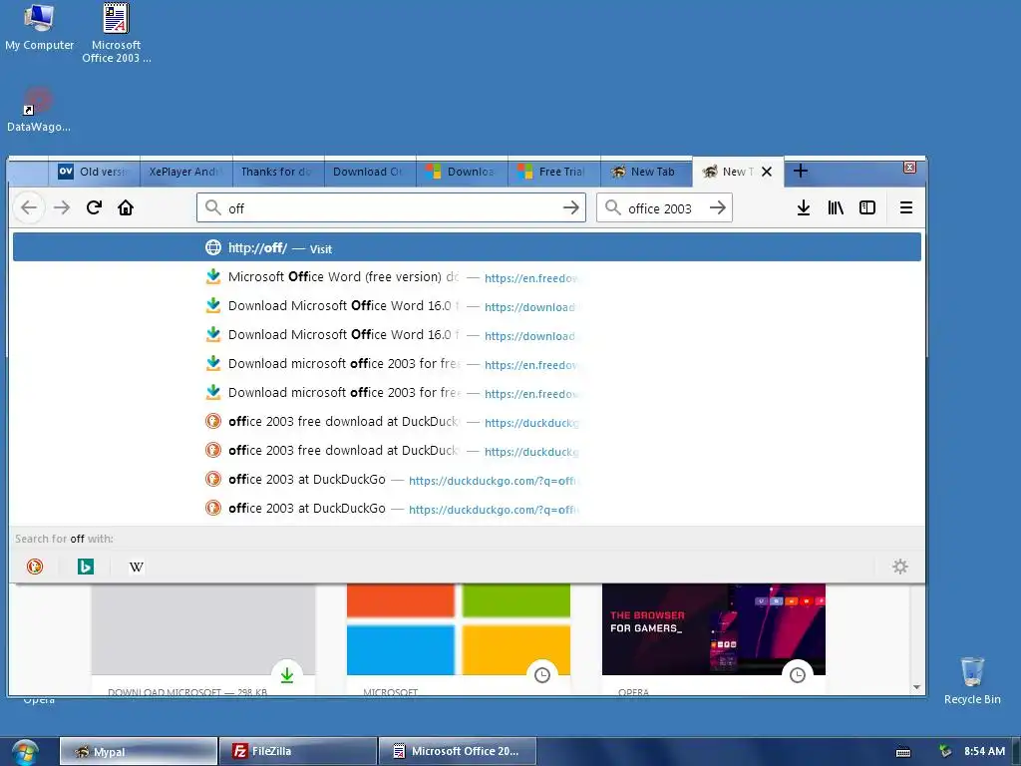Click the Windows Start button
Viewport: 1021px width, 766px height.
tap(24, 752)
